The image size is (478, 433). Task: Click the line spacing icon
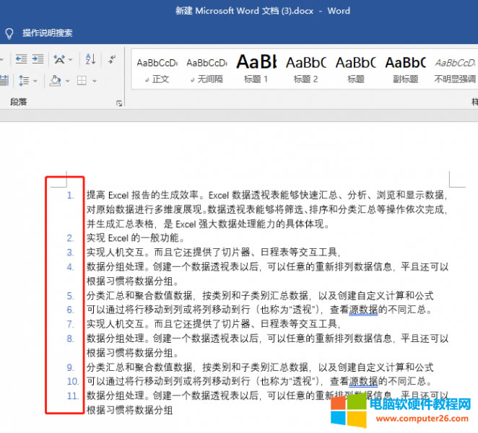point(22,81)
